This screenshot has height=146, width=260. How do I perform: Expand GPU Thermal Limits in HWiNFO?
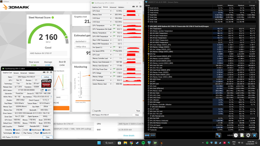149,116
